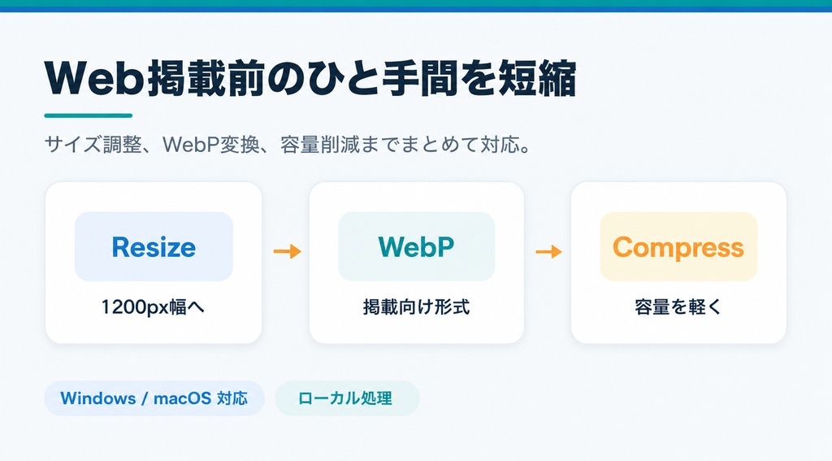832x461 pixels.
Task: Click the orange Compress badge
Action: point(678,246)
